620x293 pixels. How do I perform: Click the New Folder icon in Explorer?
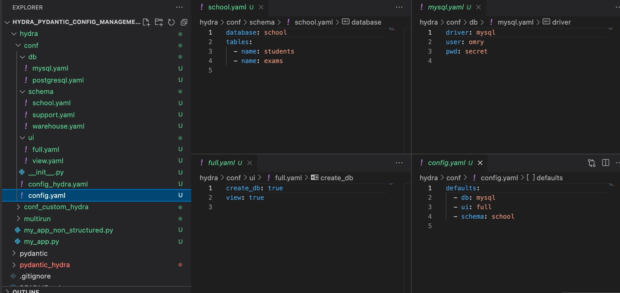159,22
